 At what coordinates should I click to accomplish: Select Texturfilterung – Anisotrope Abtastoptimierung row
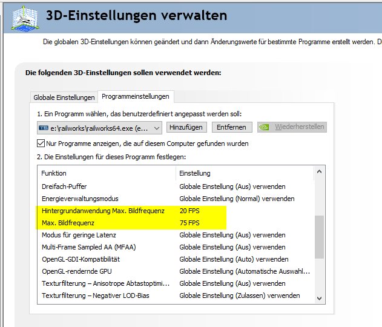(176, 283)
